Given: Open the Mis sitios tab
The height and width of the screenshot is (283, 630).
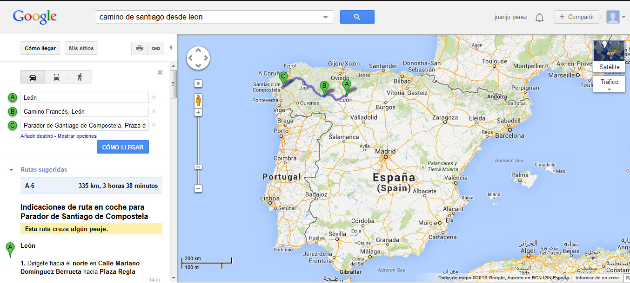Looking at the screenshot, I should 81,48.
